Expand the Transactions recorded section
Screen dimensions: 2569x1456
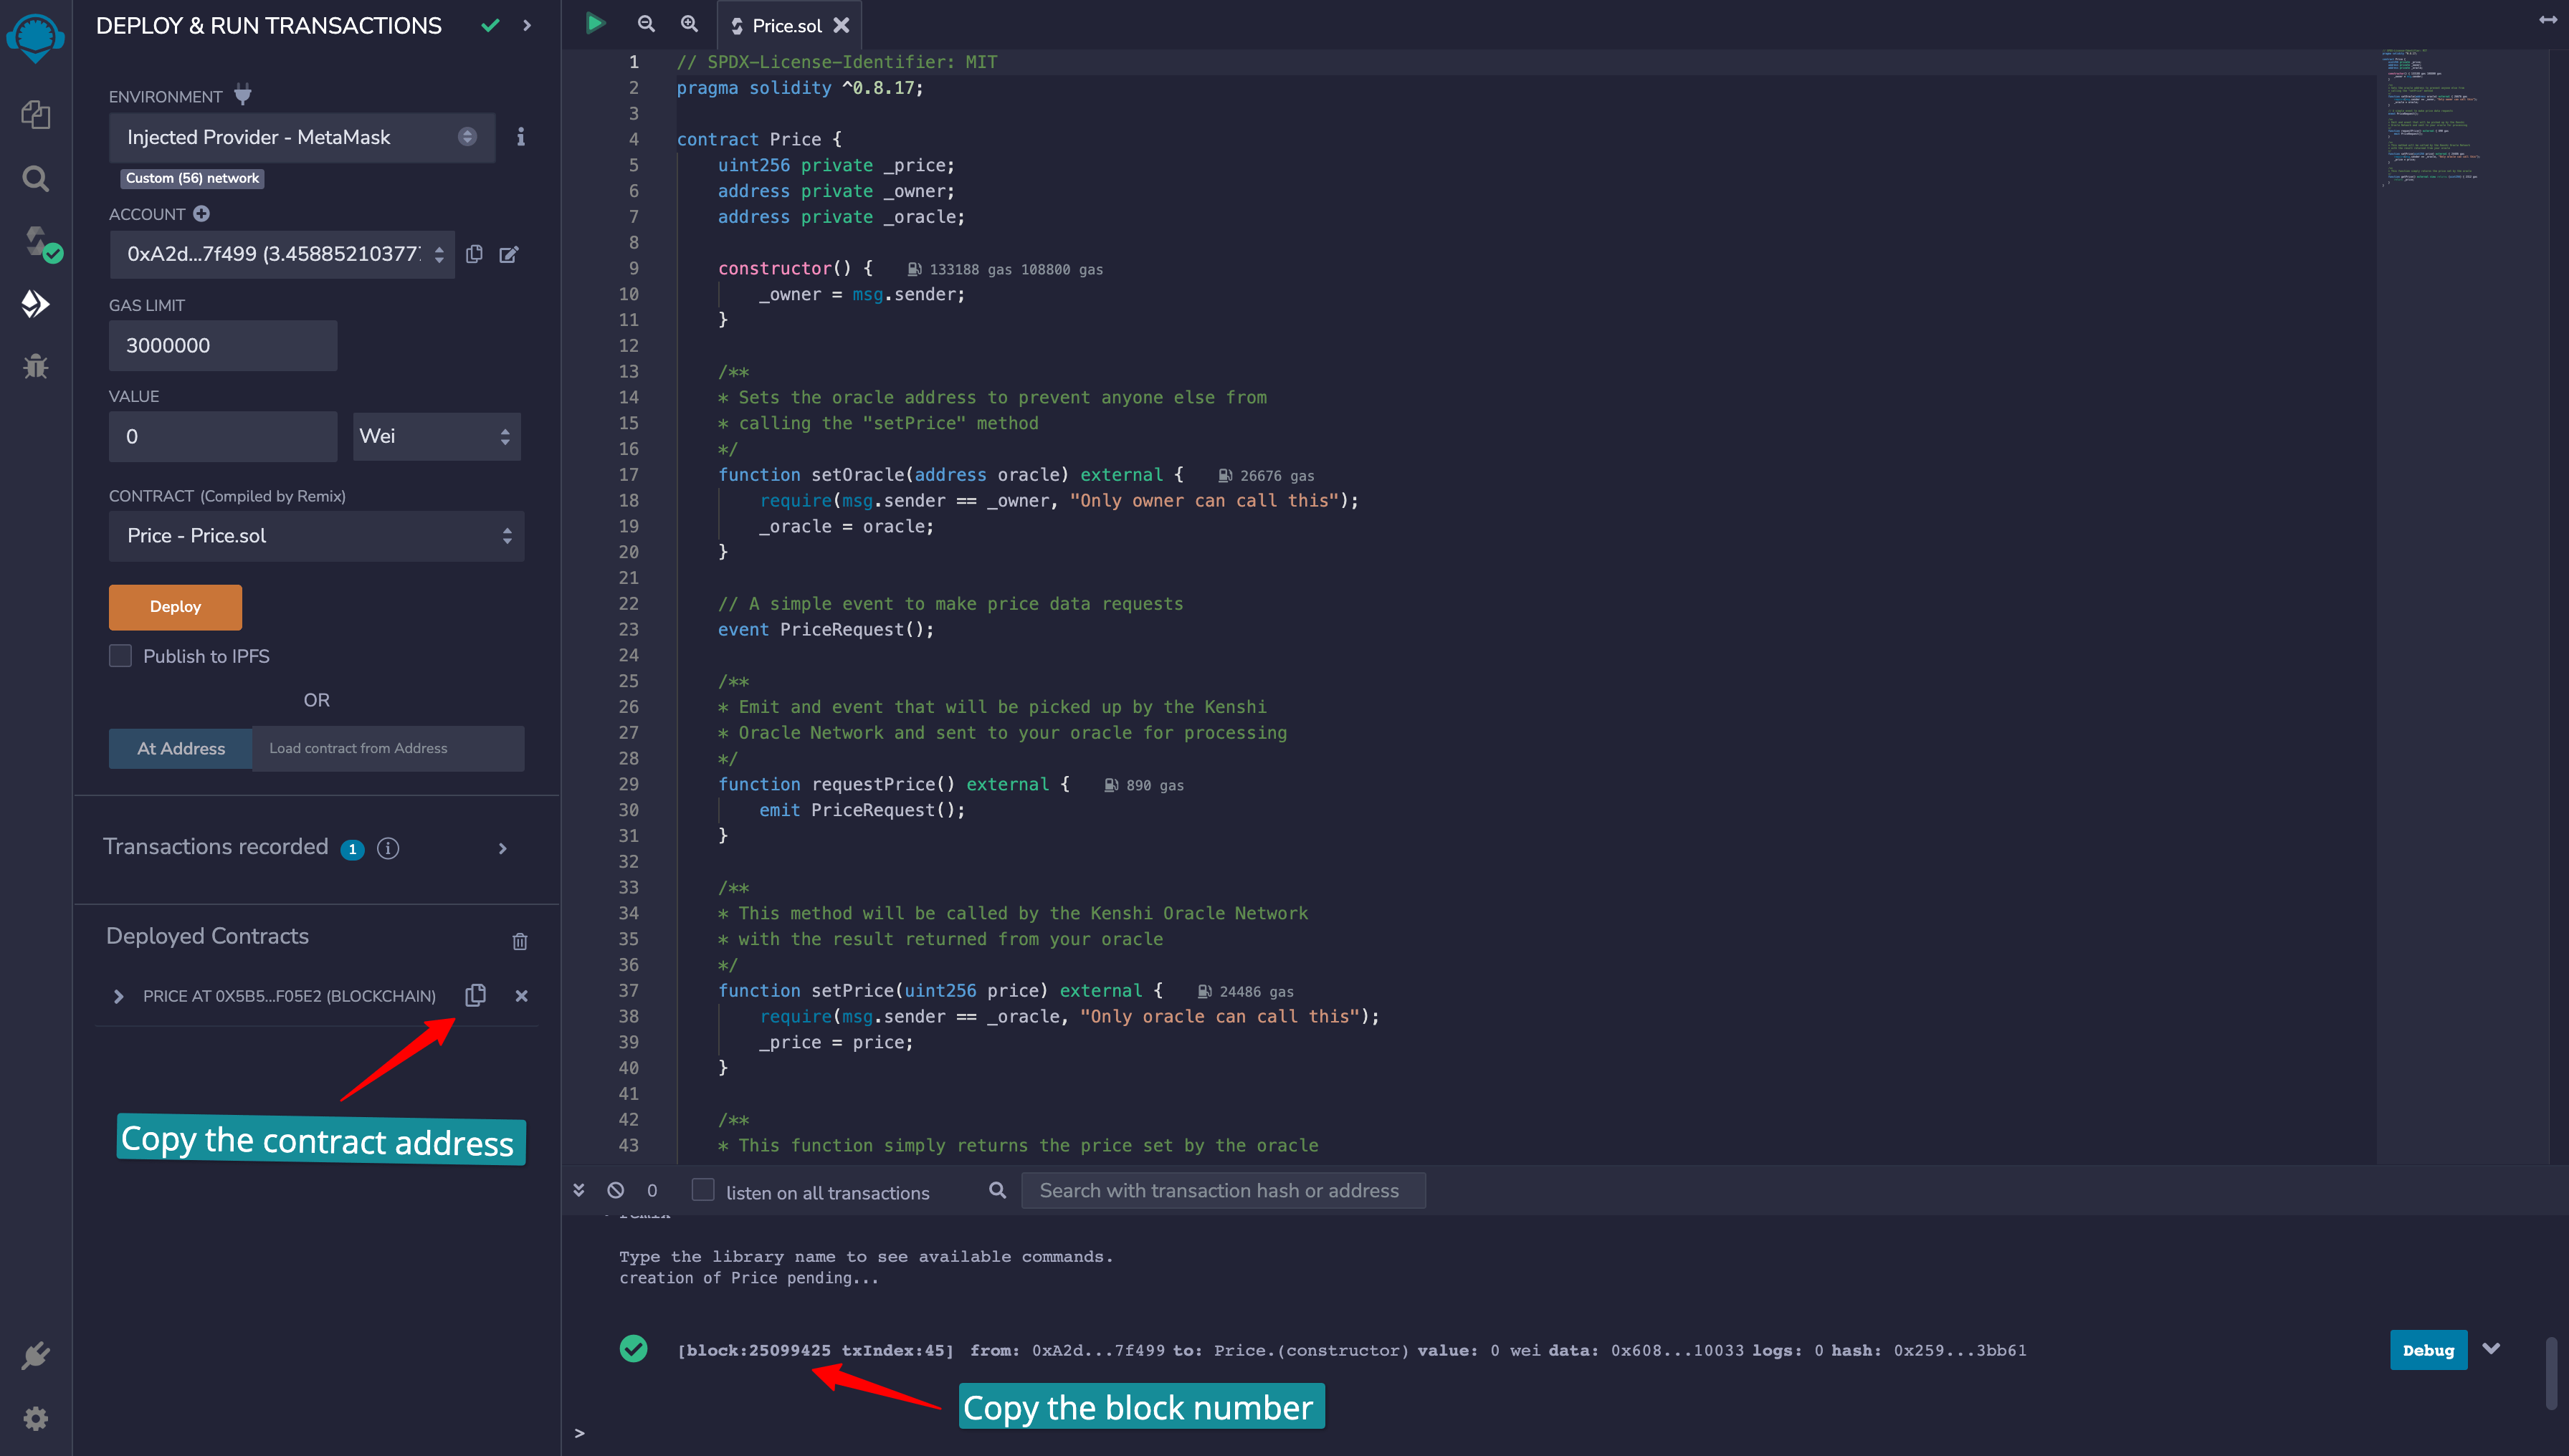point(502,848)
